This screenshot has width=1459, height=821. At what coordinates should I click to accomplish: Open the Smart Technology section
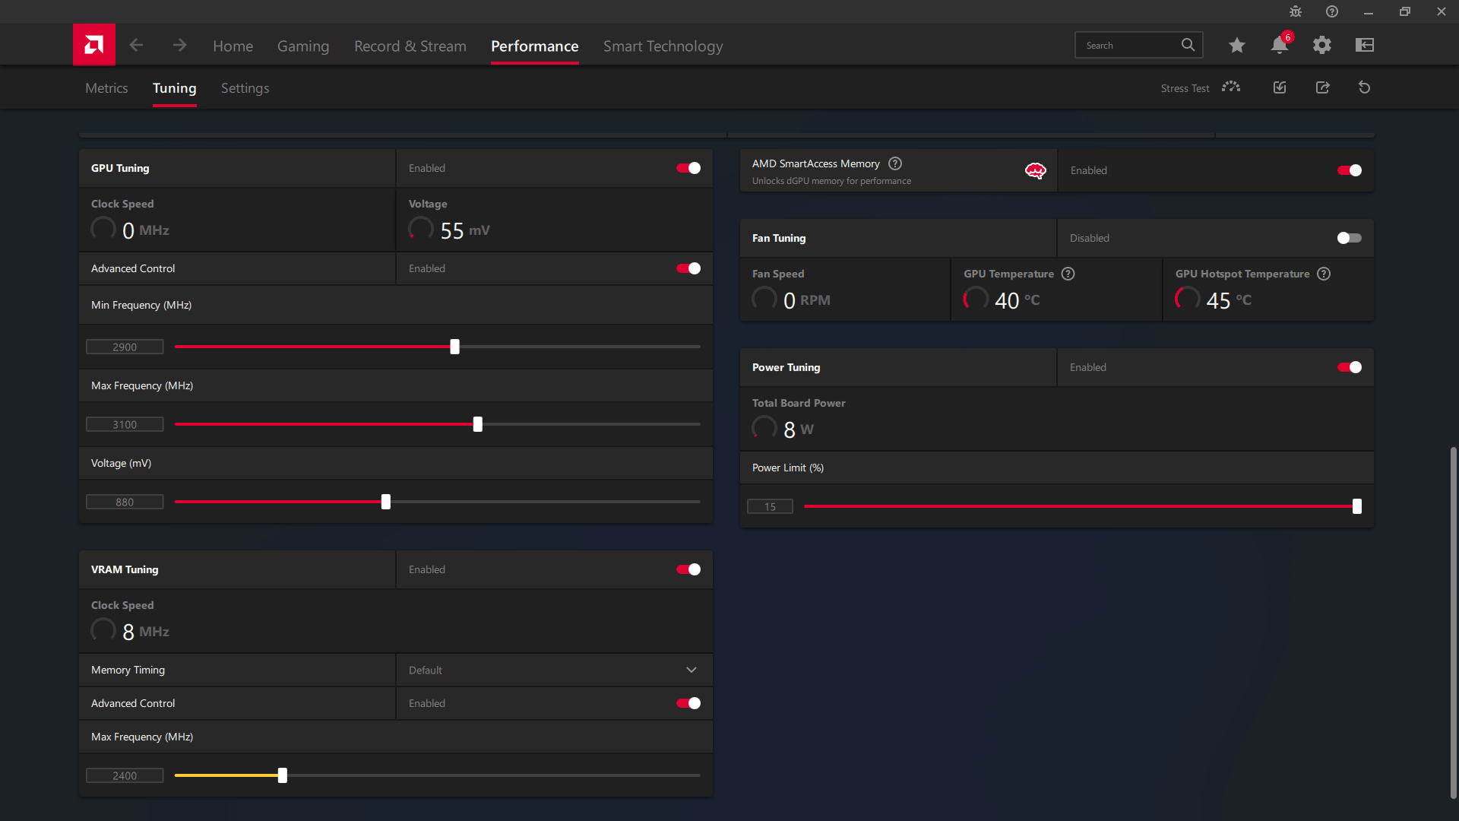(x=663, y=45)
